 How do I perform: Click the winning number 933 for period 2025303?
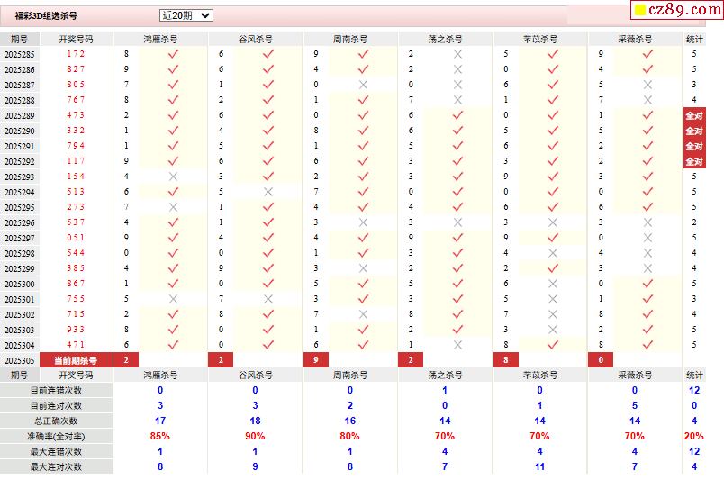pyautogui.click(x=76, y=330)
